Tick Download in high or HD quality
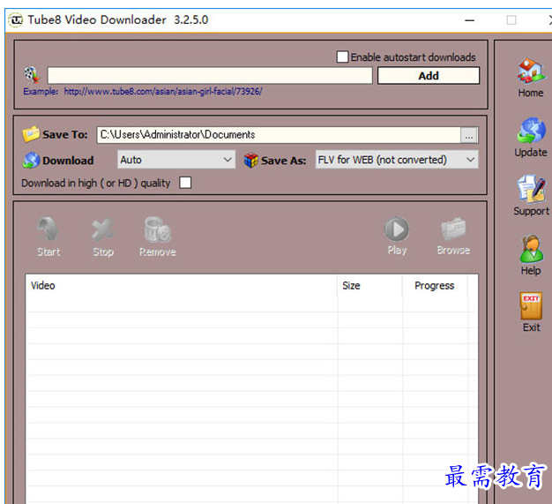The image size is (552, 504). [185, 183]
